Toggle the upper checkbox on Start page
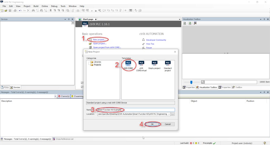Image resolution: width=270 pixels, height=145 pixels. (x=82, y=83)
